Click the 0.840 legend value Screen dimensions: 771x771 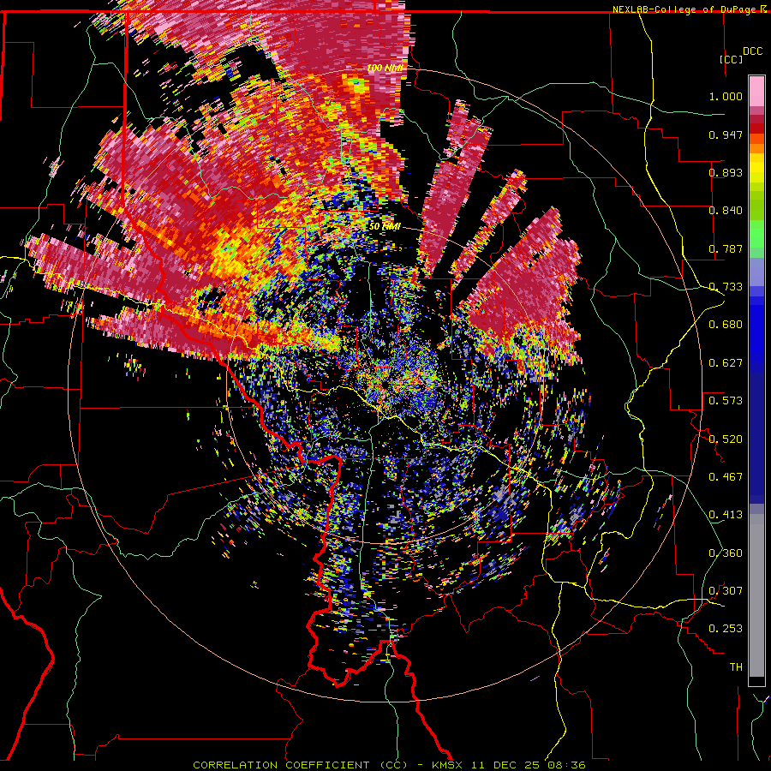(x=726, y=211)
